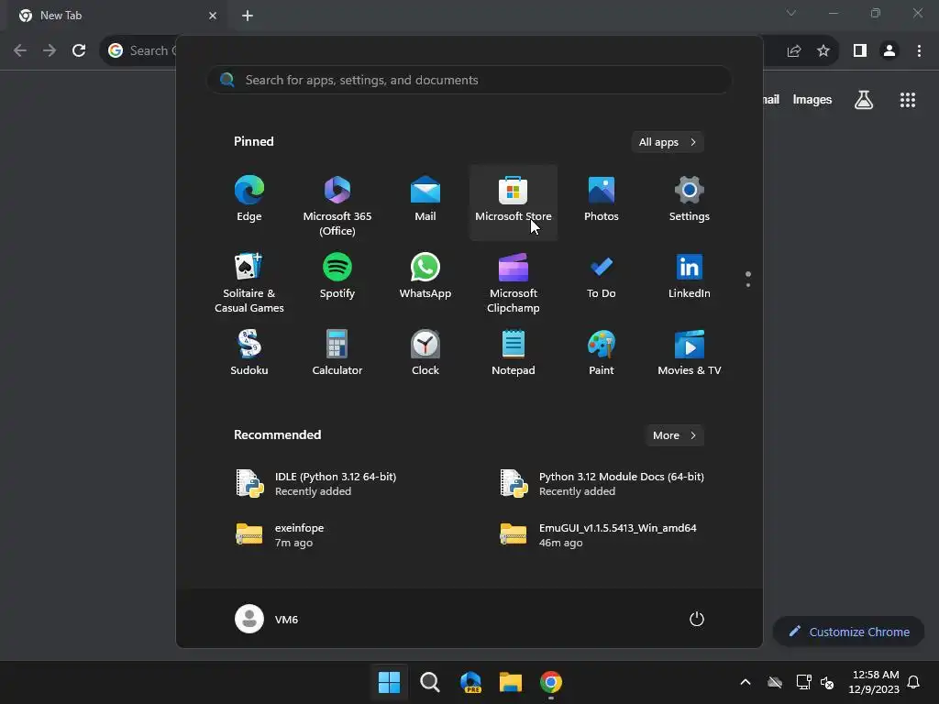
Task: Open File Explorer from taskbar
Action: [x=511, y=682]
